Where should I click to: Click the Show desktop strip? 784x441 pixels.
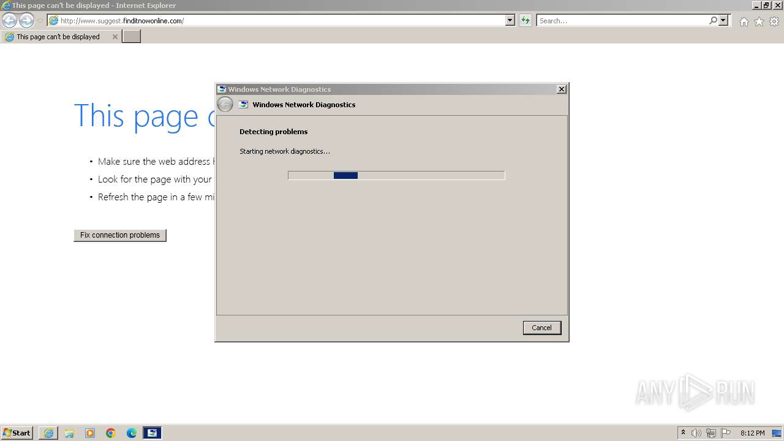(x=778, y=433)
